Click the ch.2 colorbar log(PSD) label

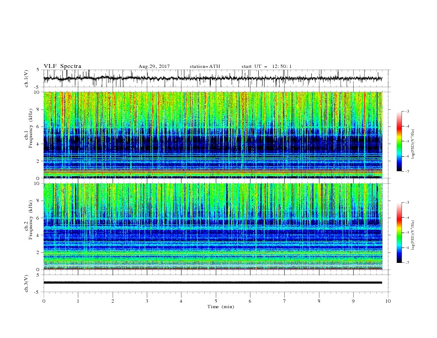click(x=413, y=235)
